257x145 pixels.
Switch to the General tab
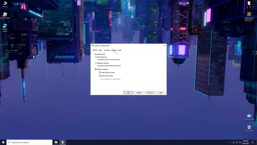coord(95,50)
